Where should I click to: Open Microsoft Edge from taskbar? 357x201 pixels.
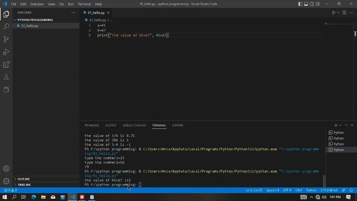coord(33,197)
